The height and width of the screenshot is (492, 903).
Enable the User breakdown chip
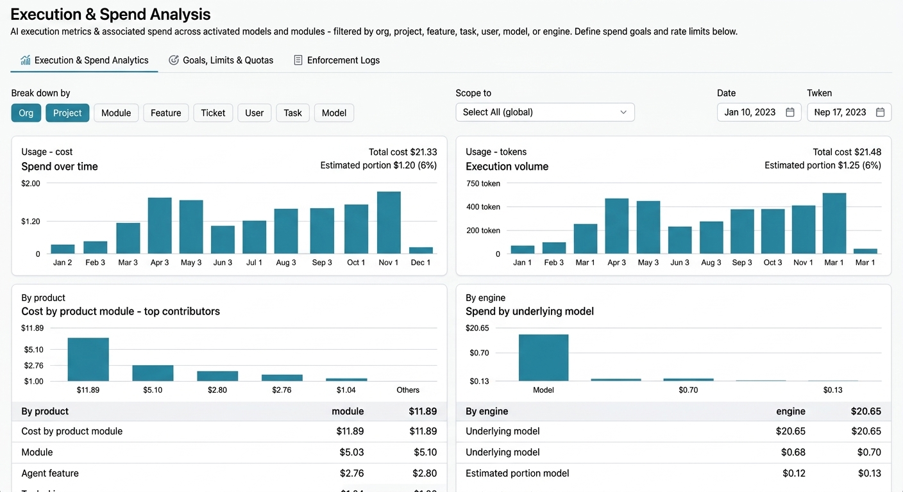tap(255, 113)
